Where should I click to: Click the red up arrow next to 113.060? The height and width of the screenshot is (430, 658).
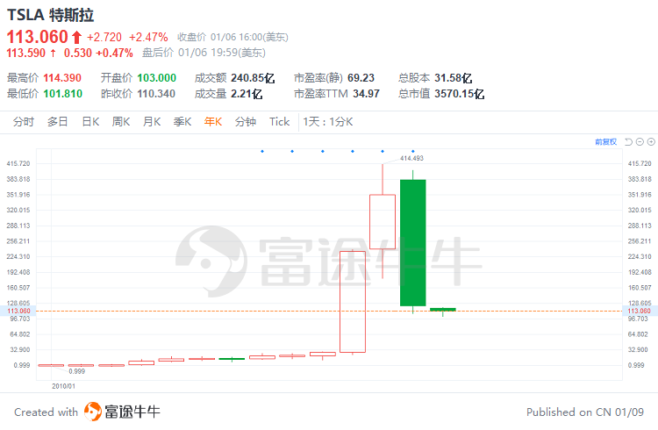(76, 38)
